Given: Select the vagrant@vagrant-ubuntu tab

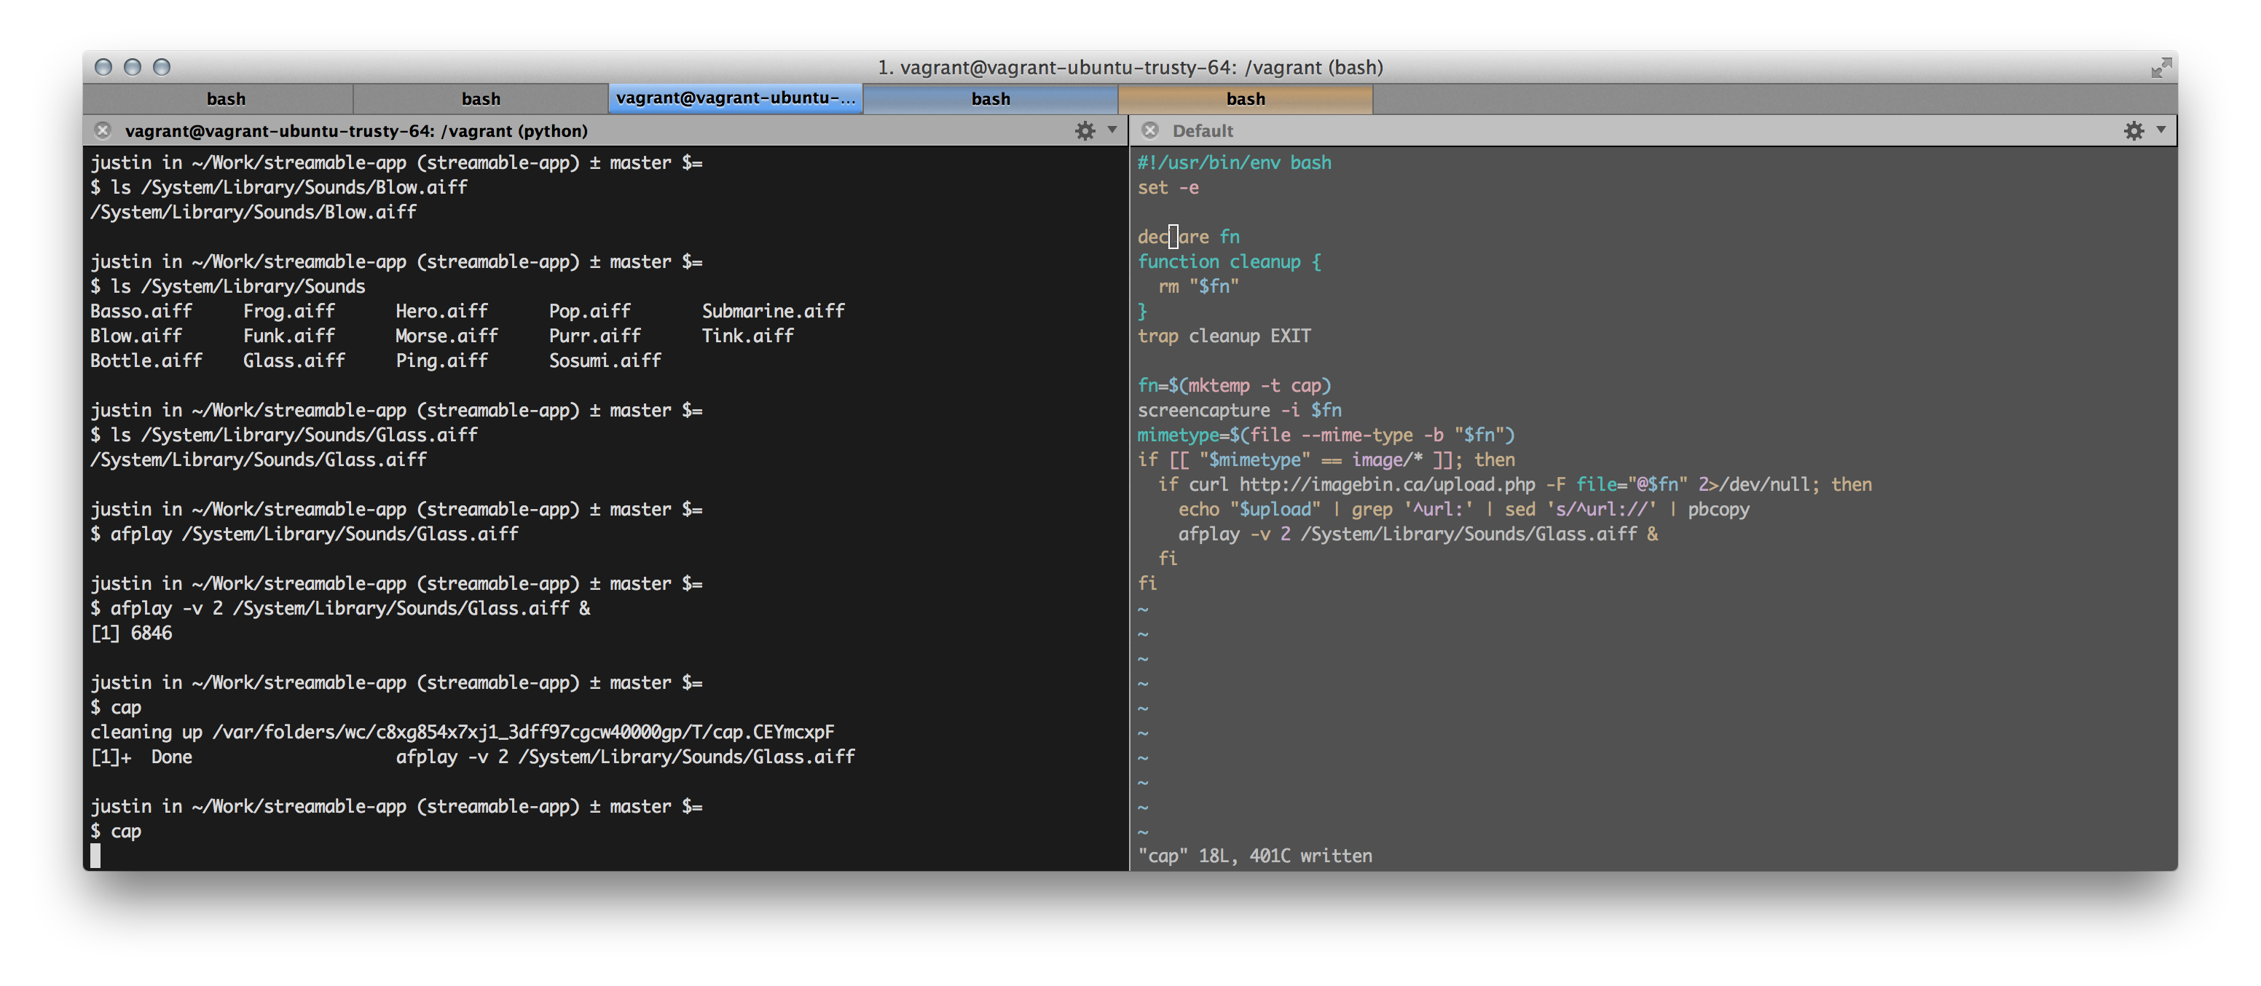Looking at the screenshot, I should tap(736, 98).
